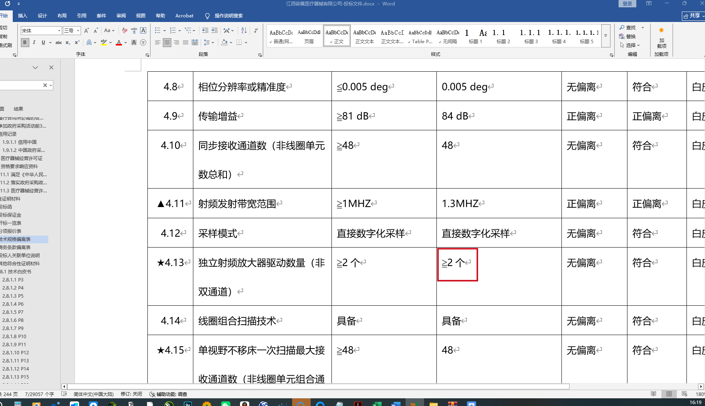Viewport: 705px width, 406px height.
Task: Insert enclosed character
Action: coord(143,42)
